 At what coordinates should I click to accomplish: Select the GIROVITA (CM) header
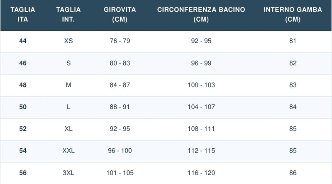click(x=120, y=15)
